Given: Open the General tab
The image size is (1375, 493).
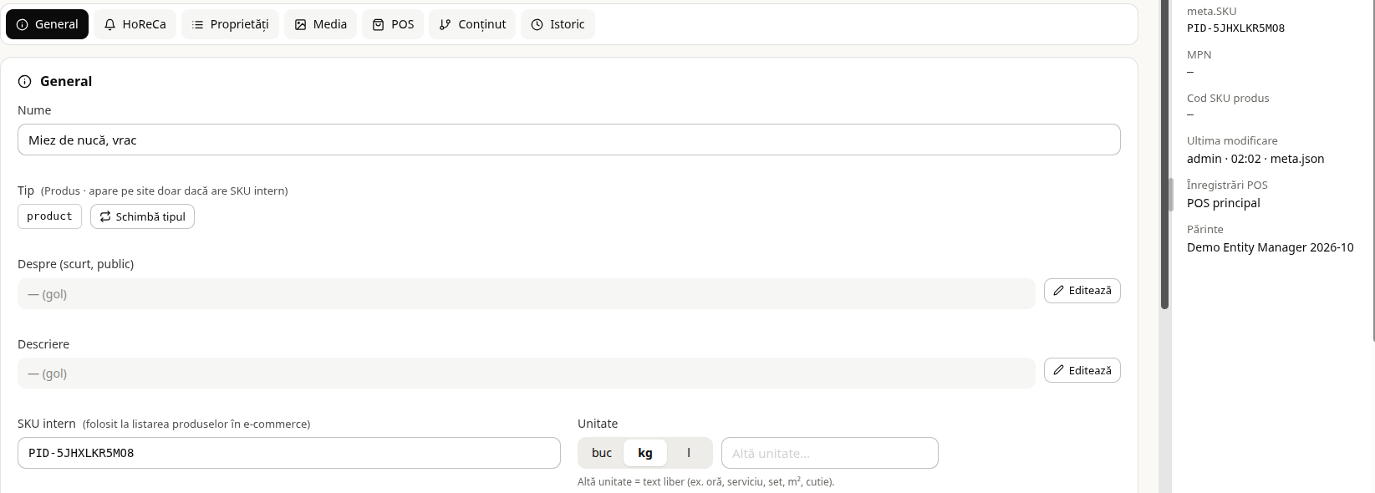Looking at the screenshot, I should pyautogui.click(x=48, y=24).
